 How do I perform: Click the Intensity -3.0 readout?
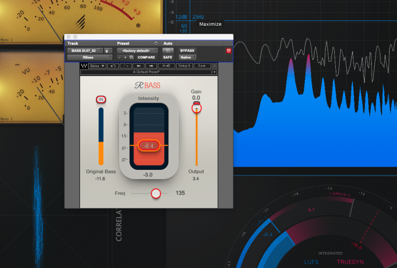148,175
